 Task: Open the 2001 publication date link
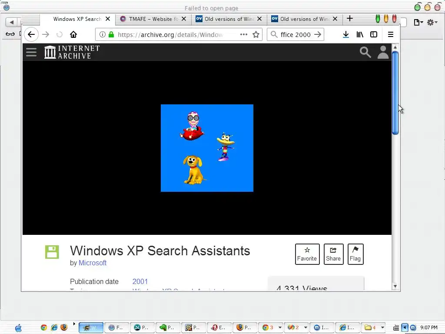(140, 281)
